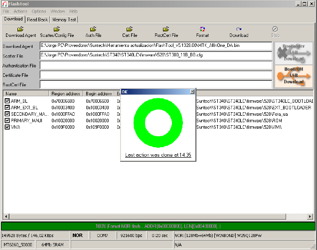Select the ARM_EXT_BL row name
317x250 pixels.
coord(24,107)
